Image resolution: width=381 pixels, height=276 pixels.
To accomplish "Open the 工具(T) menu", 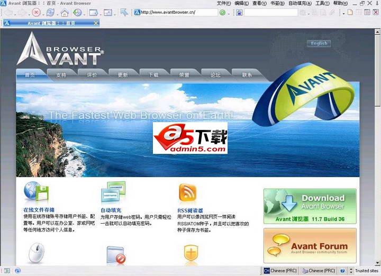I will (x=322, y=3).
